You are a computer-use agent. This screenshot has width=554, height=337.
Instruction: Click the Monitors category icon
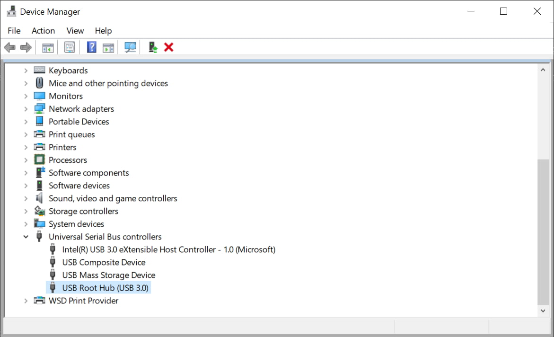click(x=39, y=96)
